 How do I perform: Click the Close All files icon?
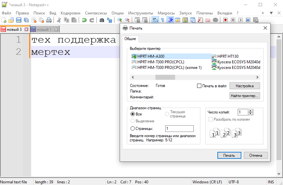(41, 20)
